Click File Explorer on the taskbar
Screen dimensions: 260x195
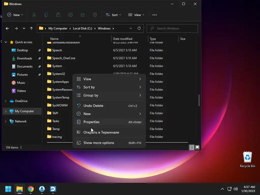pyautogui.click(x=19, y=189)
